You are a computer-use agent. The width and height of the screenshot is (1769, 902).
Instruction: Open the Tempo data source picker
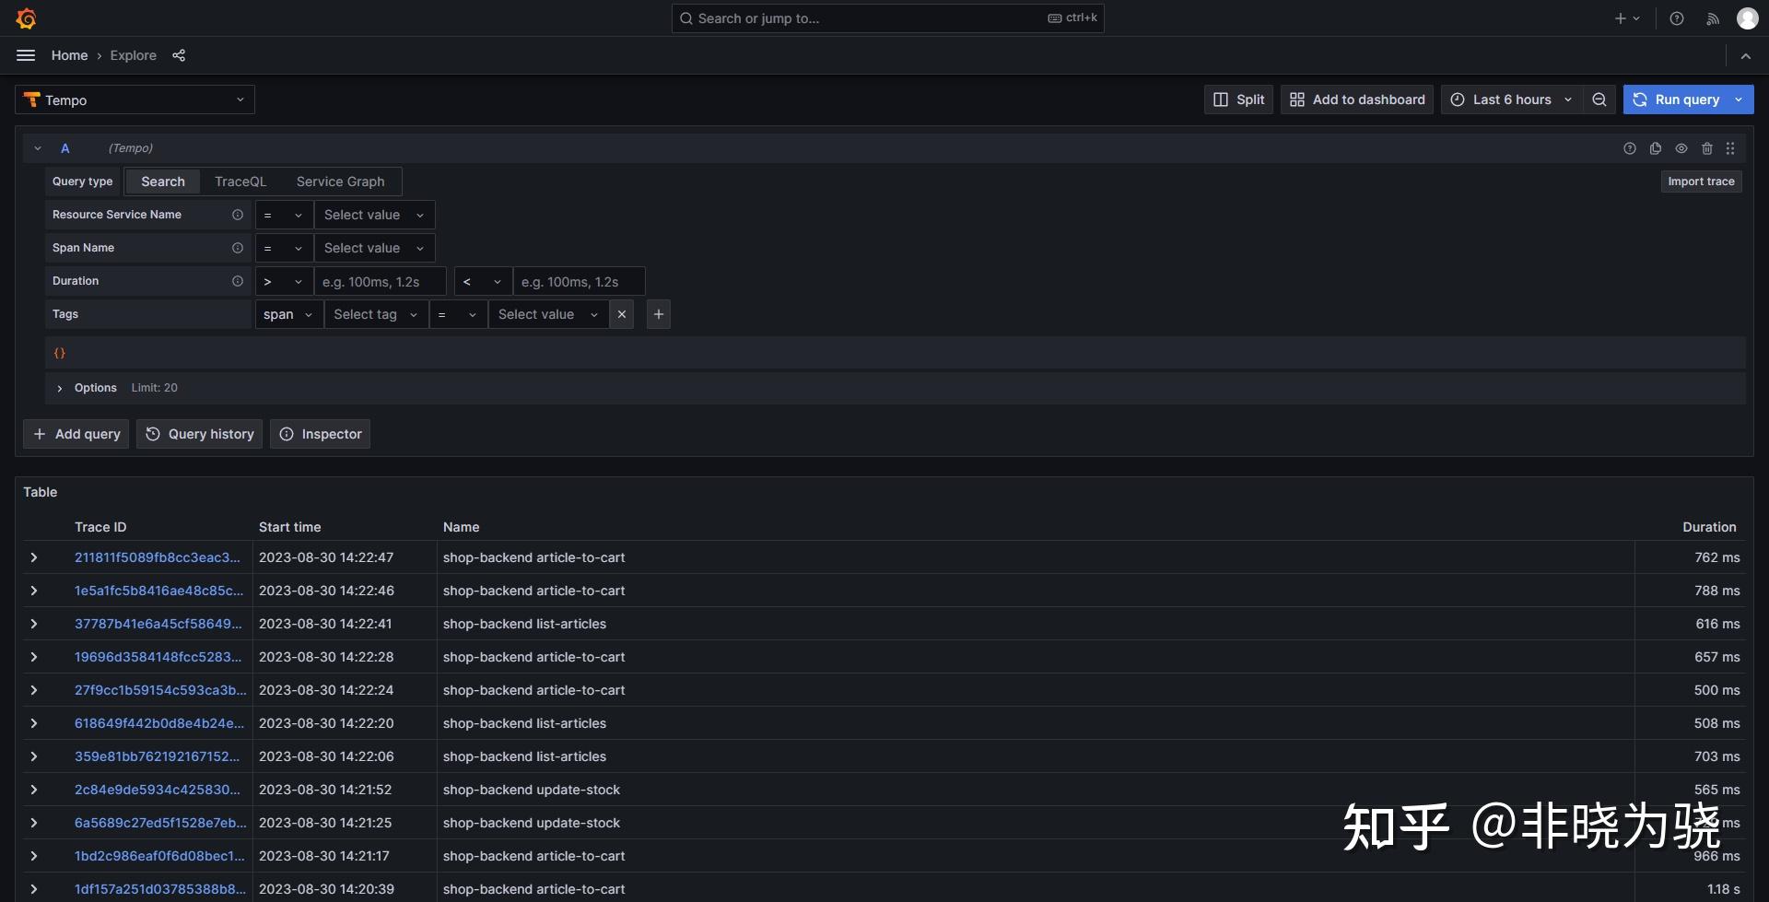click(135, 100)
